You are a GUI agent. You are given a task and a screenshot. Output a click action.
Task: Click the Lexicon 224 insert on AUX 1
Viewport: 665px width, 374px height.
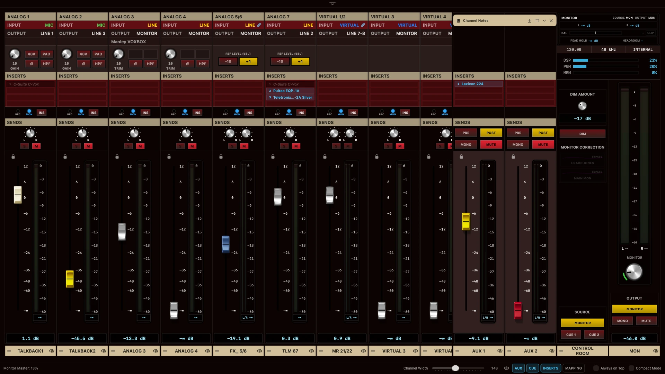[x=478, y=84]
